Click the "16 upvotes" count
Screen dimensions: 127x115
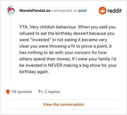(22, 92)
